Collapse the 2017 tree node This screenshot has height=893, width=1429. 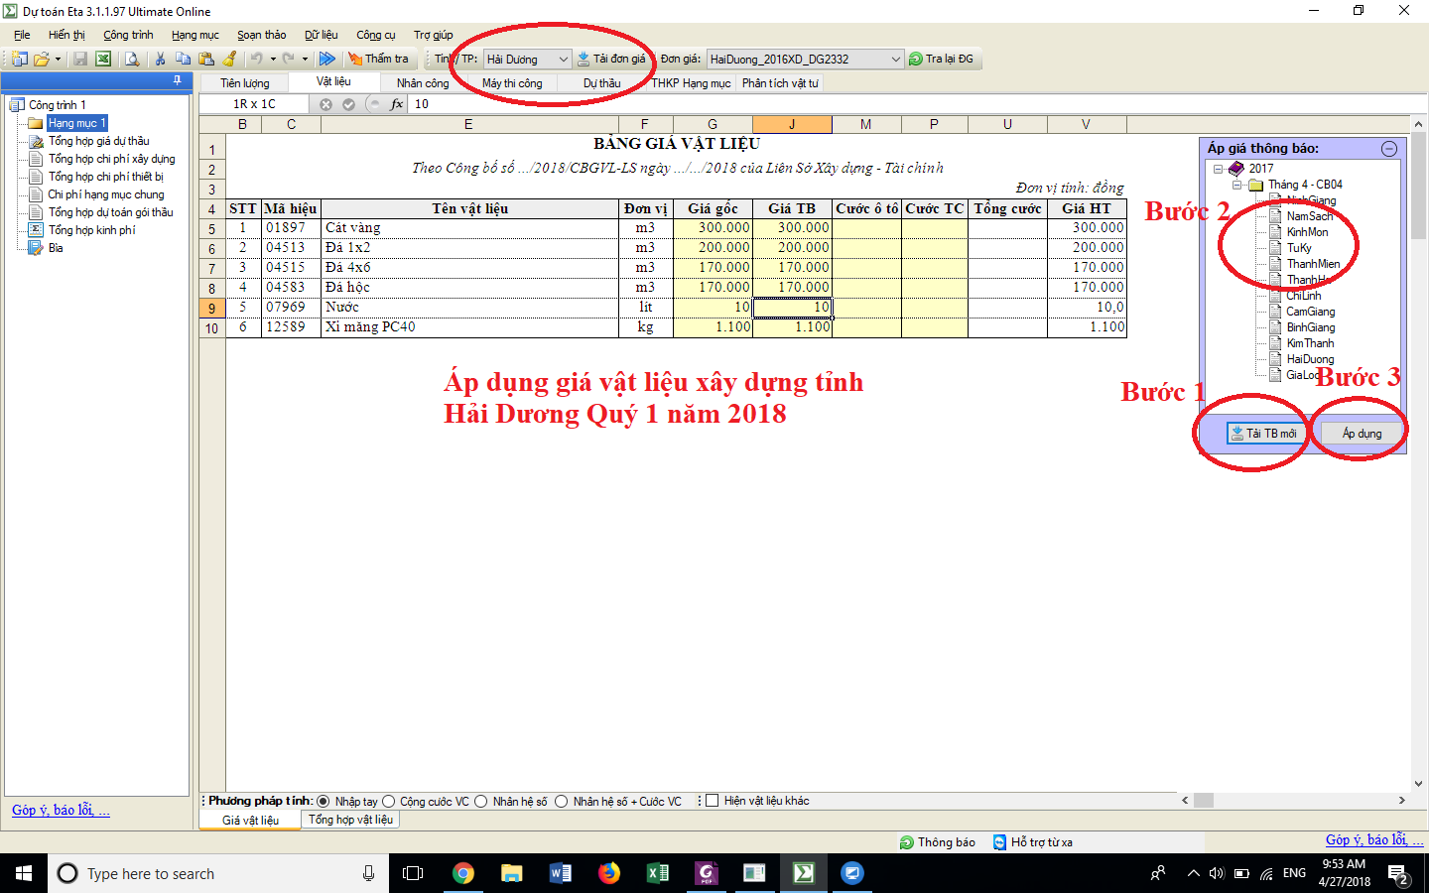[x=1218, y=169]
